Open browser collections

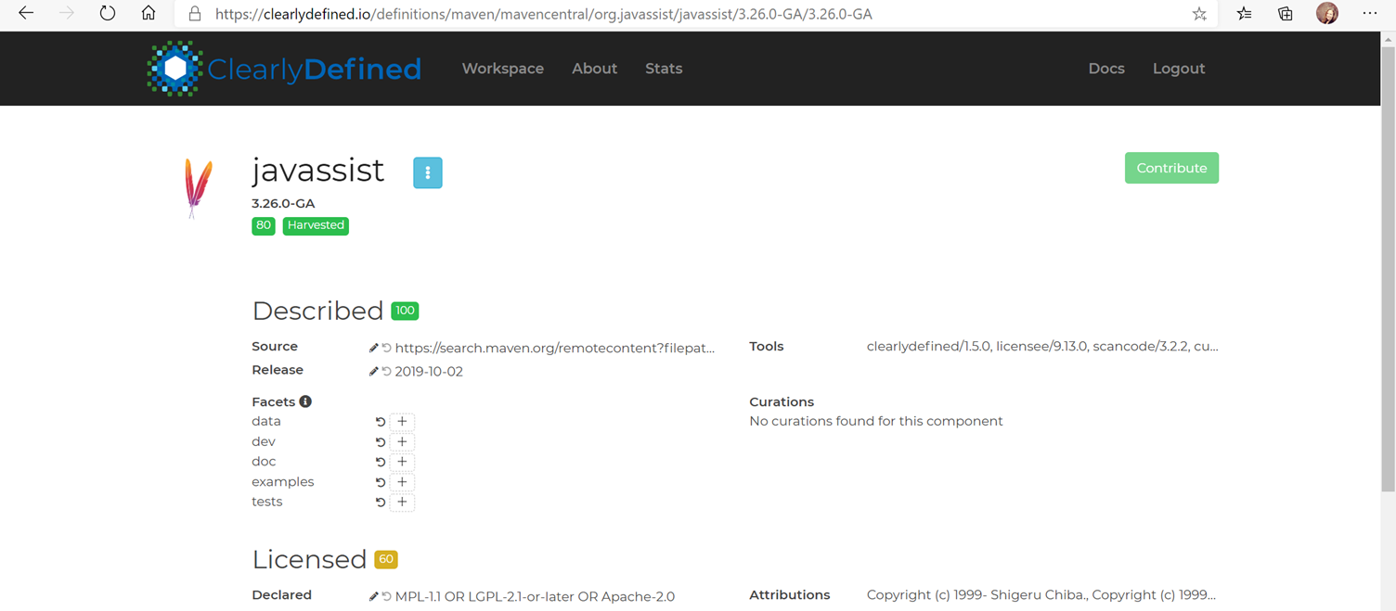(1286, 14)
